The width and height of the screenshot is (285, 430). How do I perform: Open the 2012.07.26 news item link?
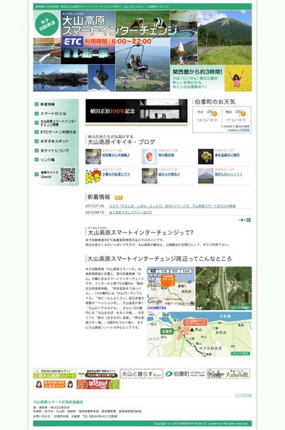click(172, 205)
